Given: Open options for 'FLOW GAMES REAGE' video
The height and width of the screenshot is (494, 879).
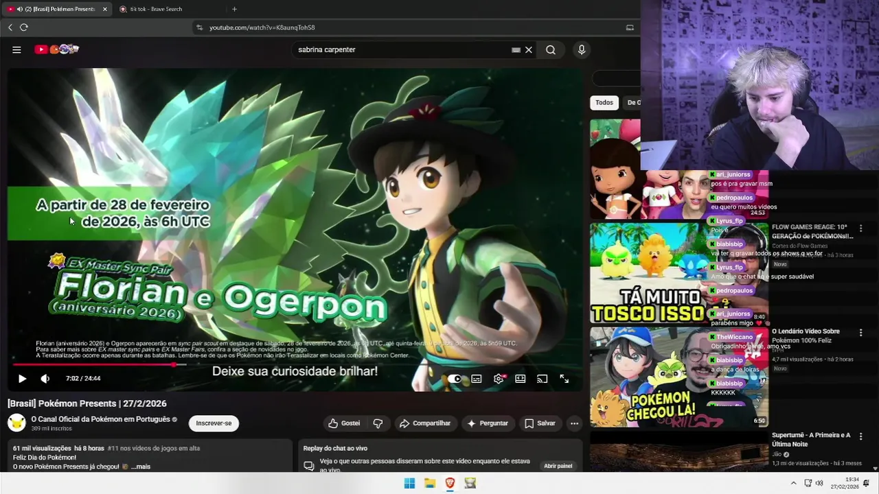Looking at the screenshot, I should pyautogui.click(x=860, y=228).
